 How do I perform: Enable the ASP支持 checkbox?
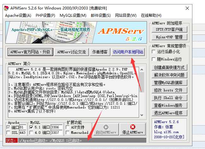point(67,127)
